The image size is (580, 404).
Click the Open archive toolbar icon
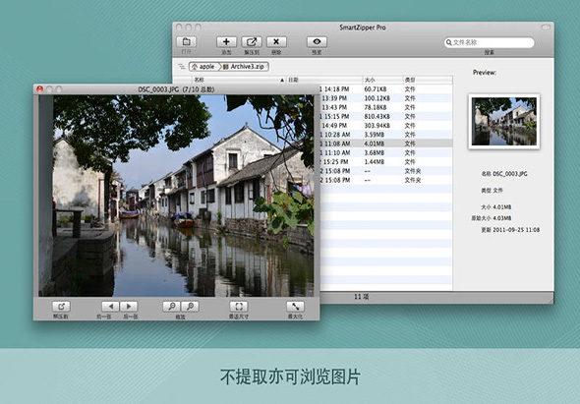click(187, 41)
